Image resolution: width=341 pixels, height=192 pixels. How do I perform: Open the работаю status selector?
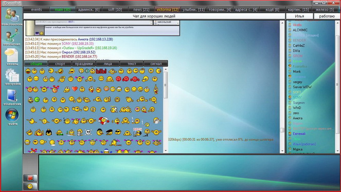click(327, 16)
